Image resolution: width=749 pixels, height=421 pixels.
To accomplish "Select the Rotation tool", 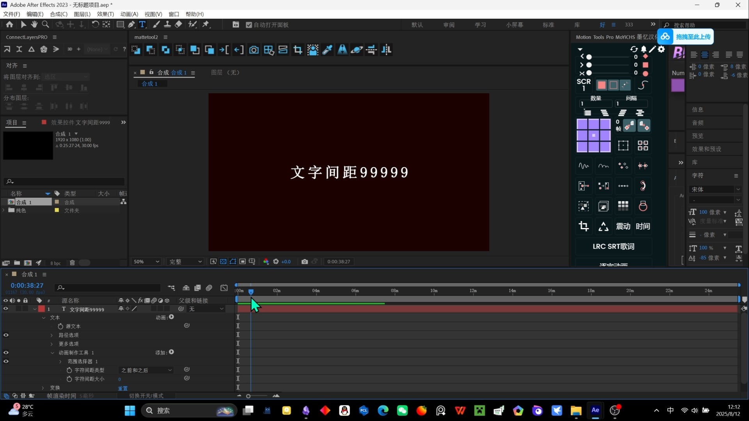I will point(95,25).
